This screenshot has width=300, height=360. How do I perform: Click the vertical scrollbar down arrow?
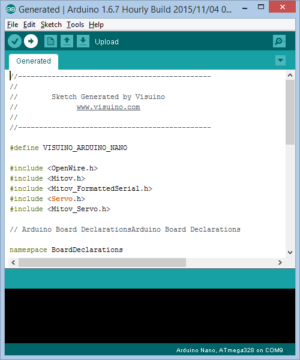pos(290,253)
